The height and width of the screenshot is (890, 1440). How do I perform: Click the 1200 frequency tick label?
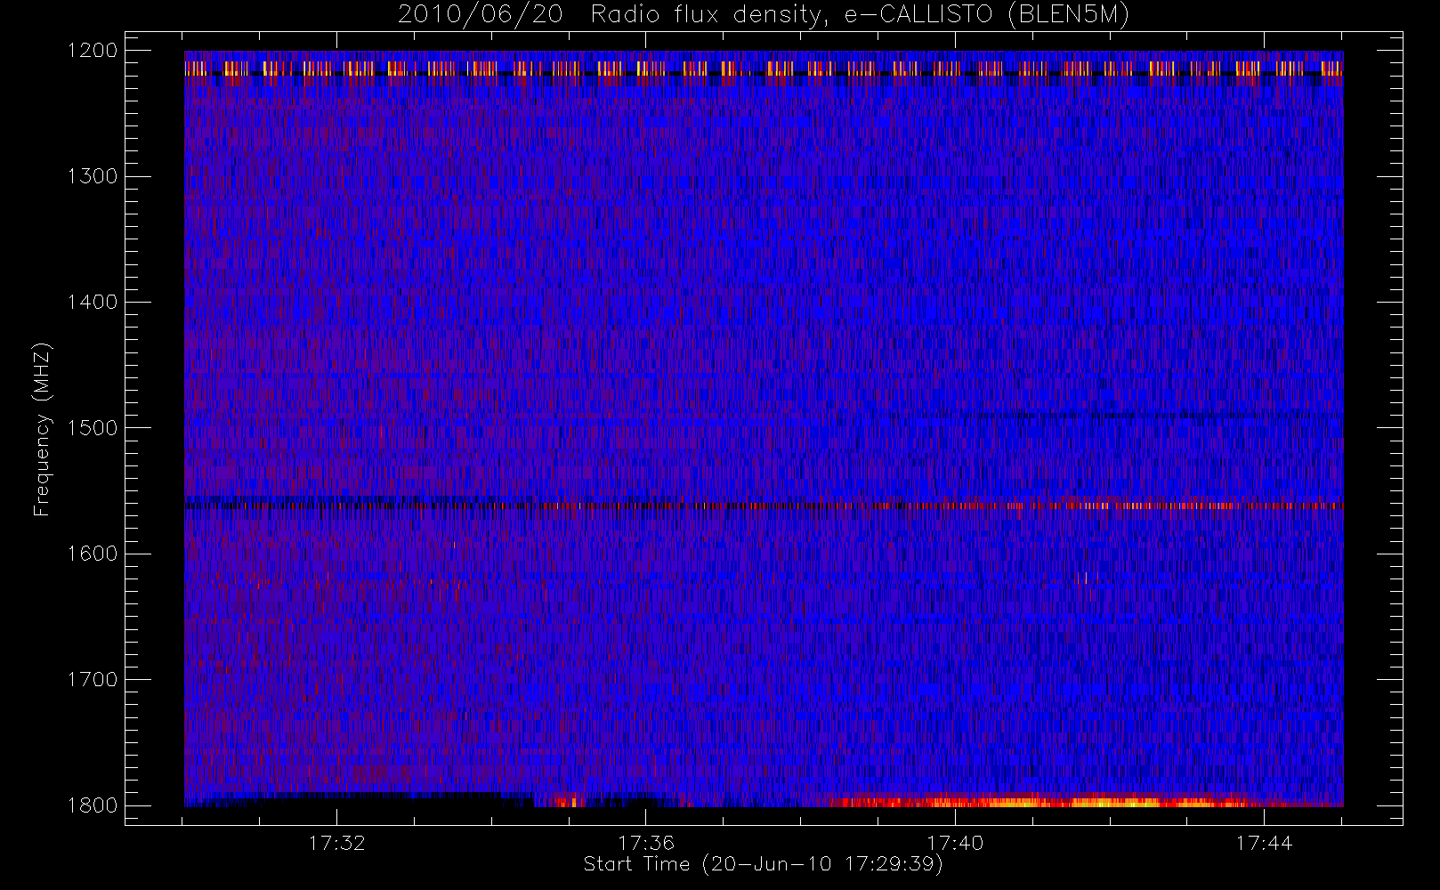click(93, 51)
